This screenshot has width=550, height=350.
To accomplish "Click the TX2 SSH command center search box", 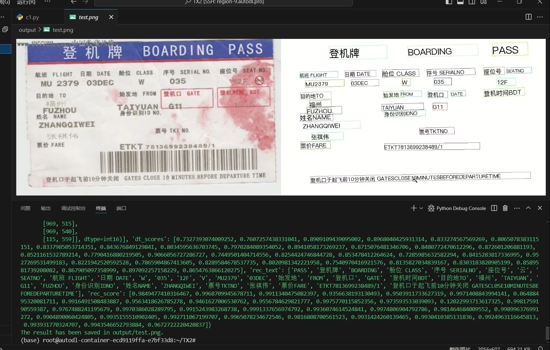I will pos(224,2).
